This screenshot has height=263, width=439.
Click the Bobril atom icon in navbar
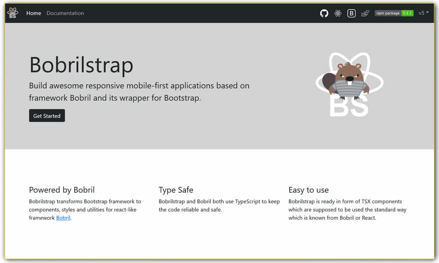click(338, 13)
